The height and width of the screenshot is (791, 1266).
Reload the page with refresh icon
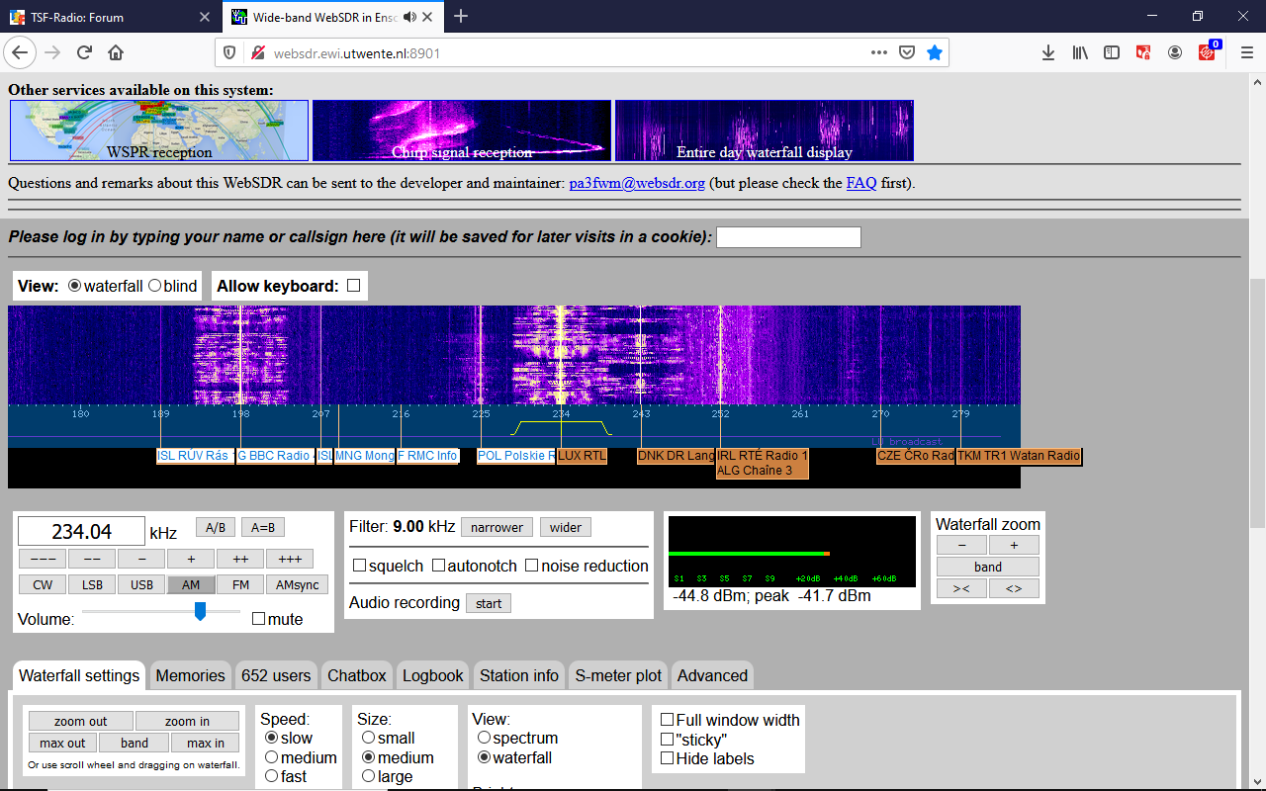[x=84, y=52]
